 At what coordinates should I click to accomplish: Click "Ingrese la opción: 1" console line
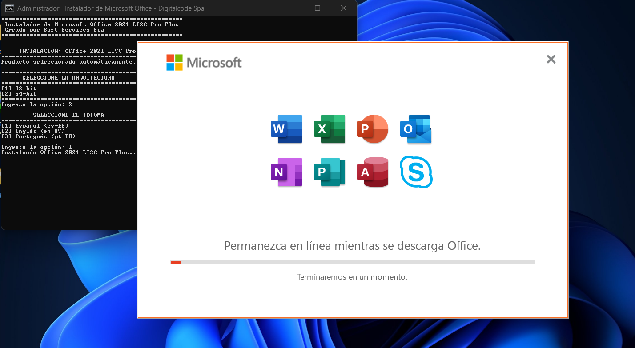coord(37,147)
